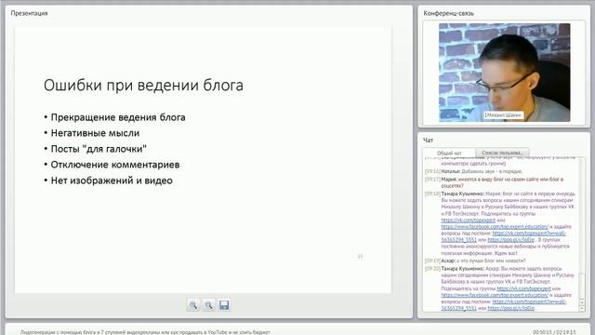Click the playback time 00:50:15 / 02:19:13
This screenshot has height=335, width=595.
[554, 332]
